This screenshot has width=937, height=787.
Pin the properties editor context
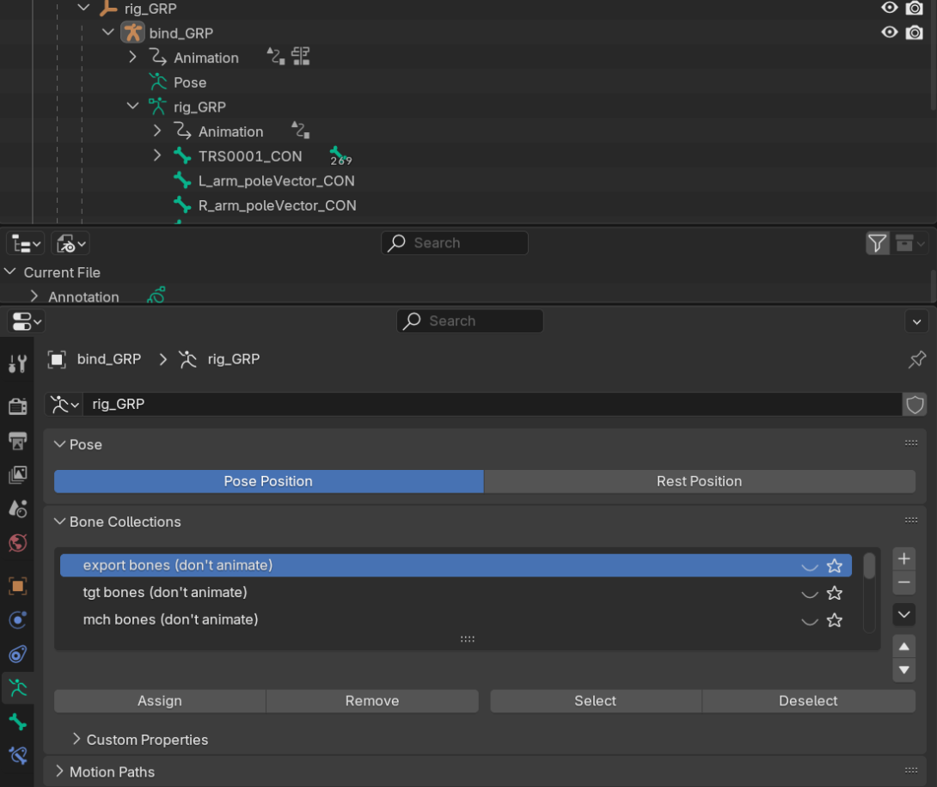tap(917, 359)
